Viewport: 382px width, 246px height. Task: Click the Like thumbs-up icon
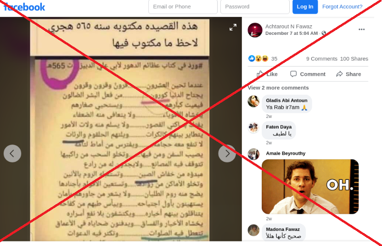click(260, 74)
